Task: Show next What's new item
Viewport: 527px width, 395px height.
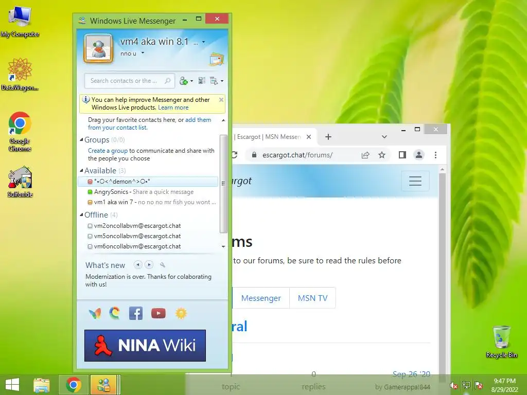Action: 149,265
